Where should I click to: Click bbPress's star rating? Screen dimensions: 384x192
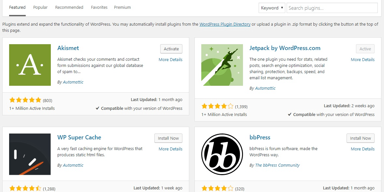pos(218,188)
